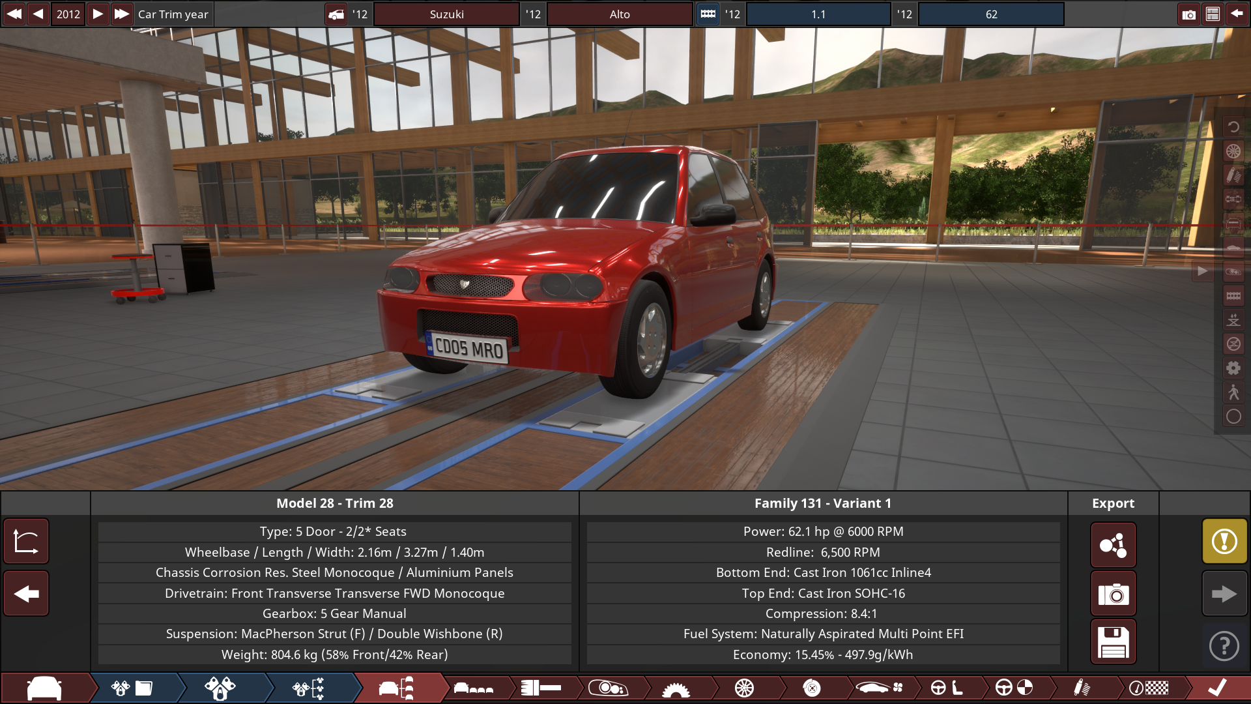Toggle the headlights icon in right sidebar
1251x704 pixels.
tap(1233, 272)
